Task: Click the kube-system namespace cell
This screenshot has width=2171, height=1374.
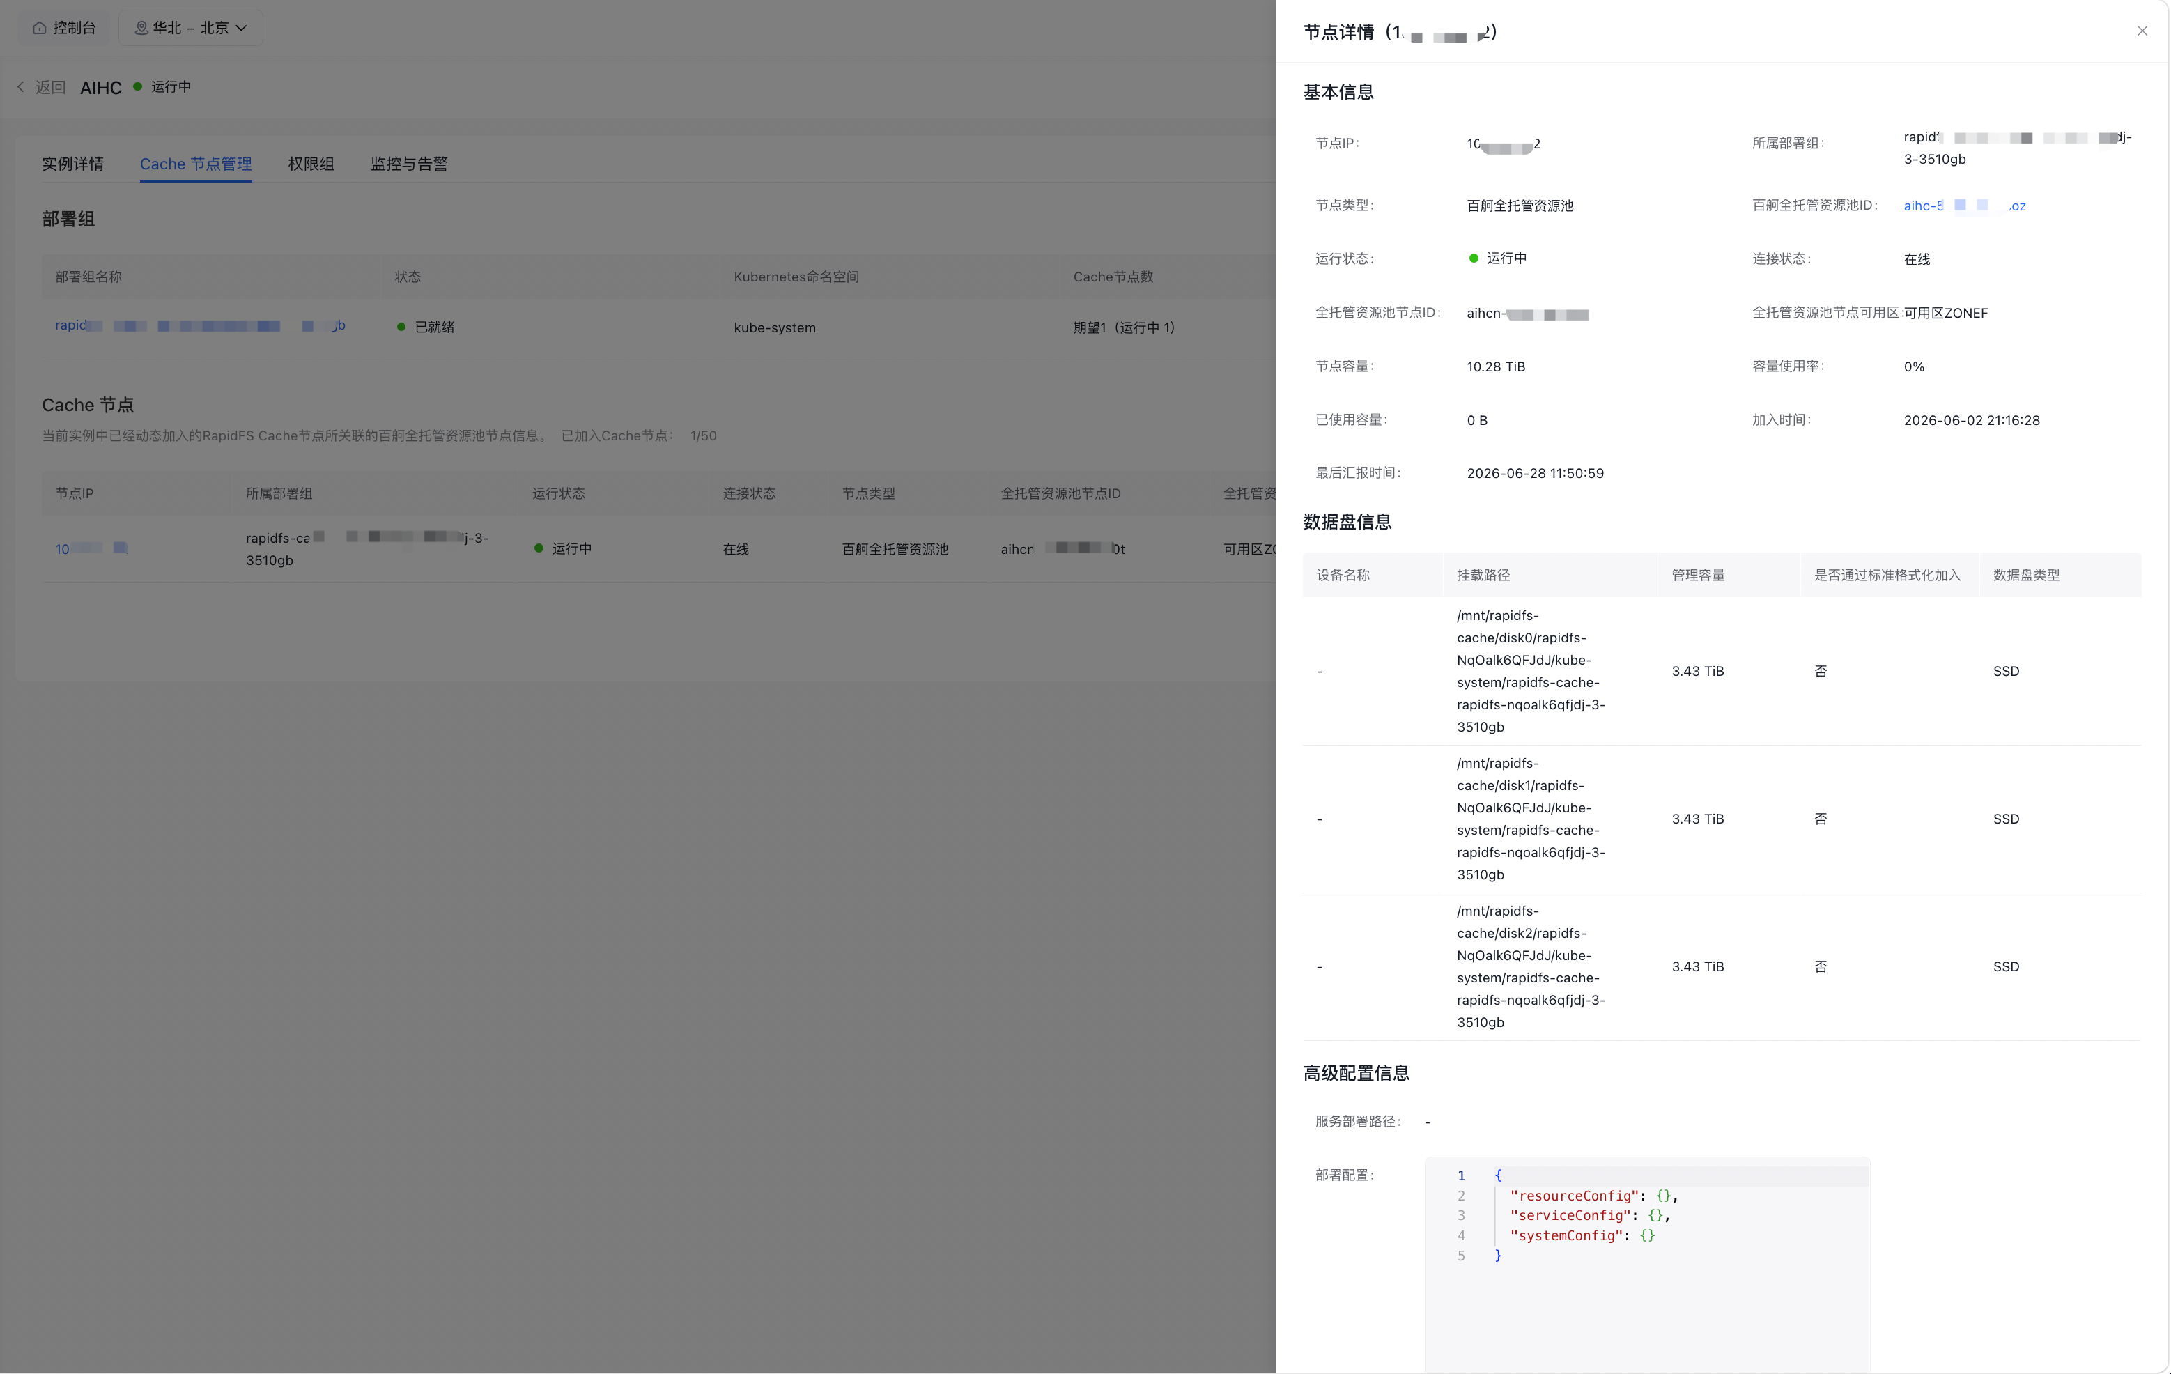Action: click(775, 327)
